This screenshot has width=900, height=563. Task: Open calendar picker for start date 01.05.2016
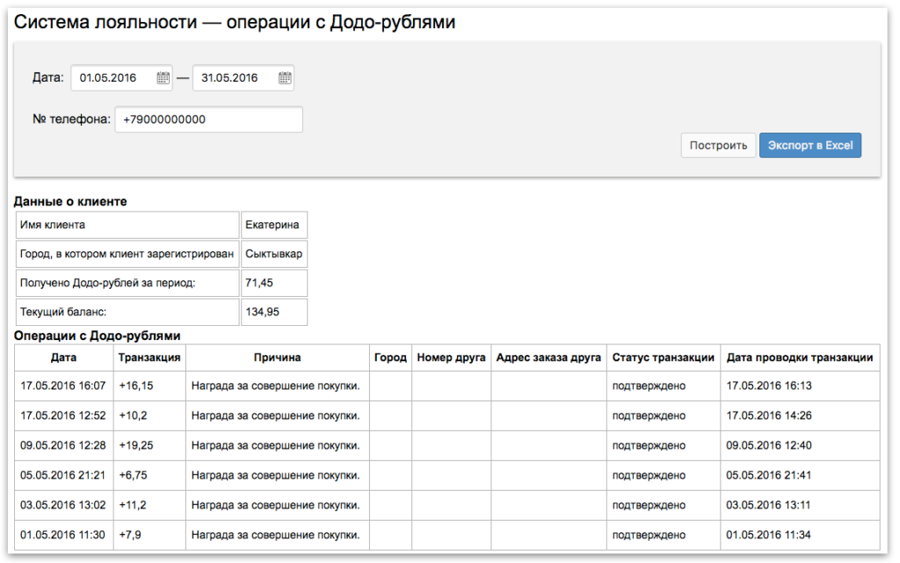click(x=163, y=78)
